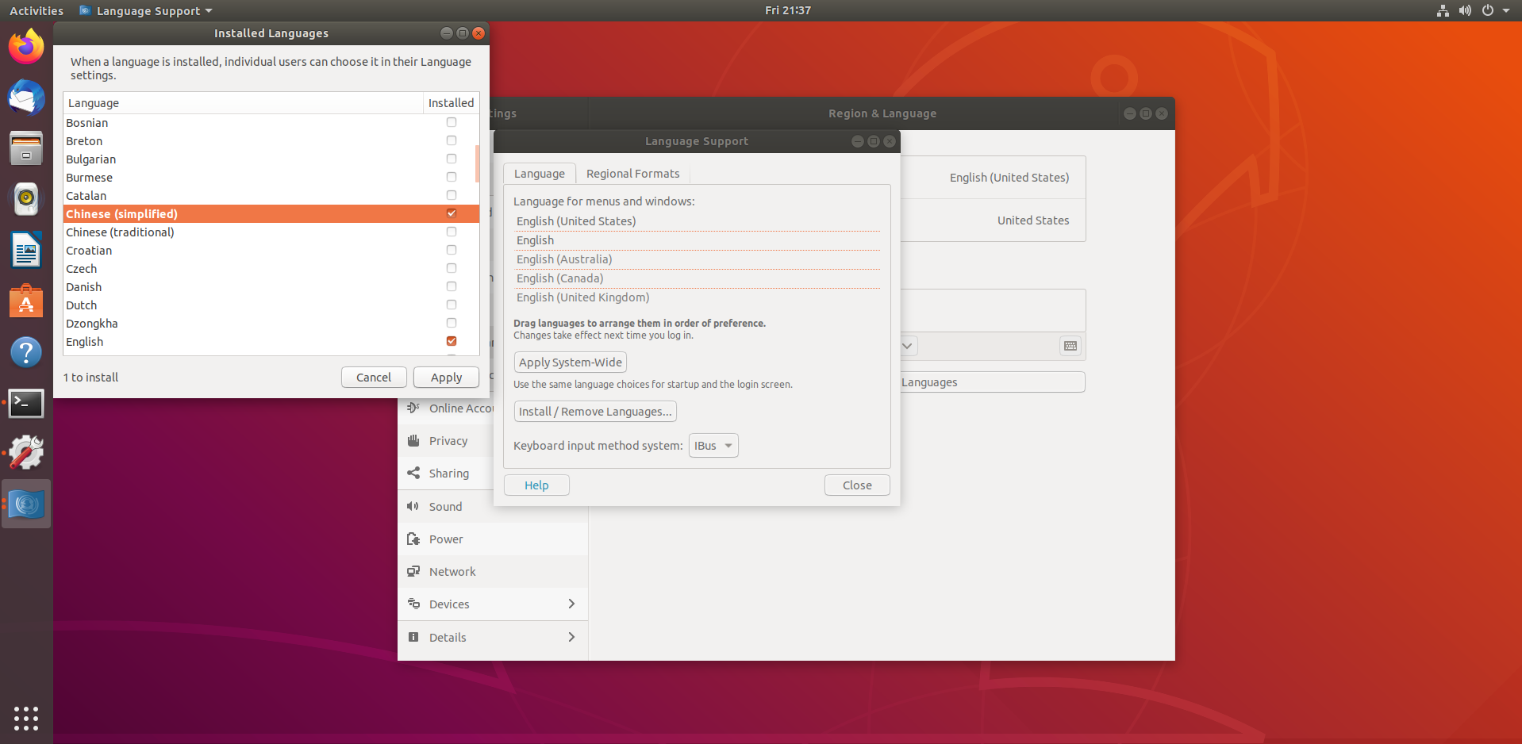This screenshot has height=744, width=1522.
Task: Cancel the Installed Languages dialog
Action: 374,378
